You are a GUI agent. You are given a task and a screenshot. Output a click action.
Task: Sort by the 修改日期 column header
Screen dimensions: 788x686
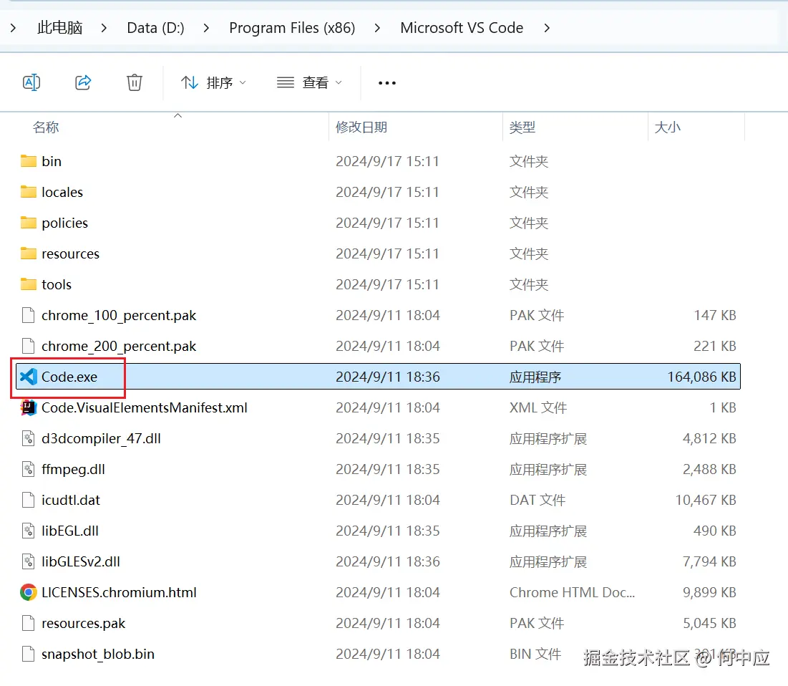(x=361, y=127)
